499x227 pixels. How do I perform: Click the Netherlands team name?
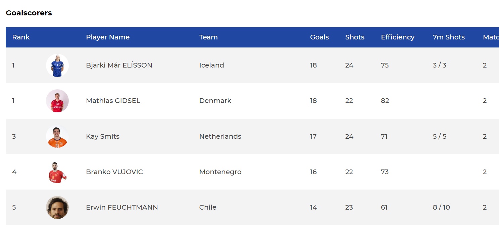pos(220,136)
